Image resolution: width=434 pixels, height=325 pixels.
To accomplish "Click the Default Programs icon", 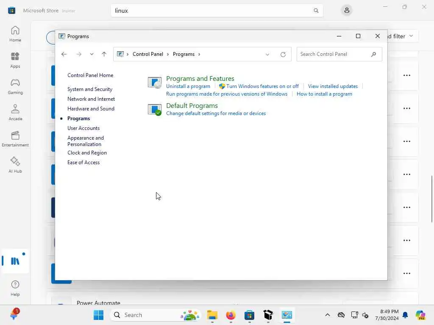I will coord(154,110).
